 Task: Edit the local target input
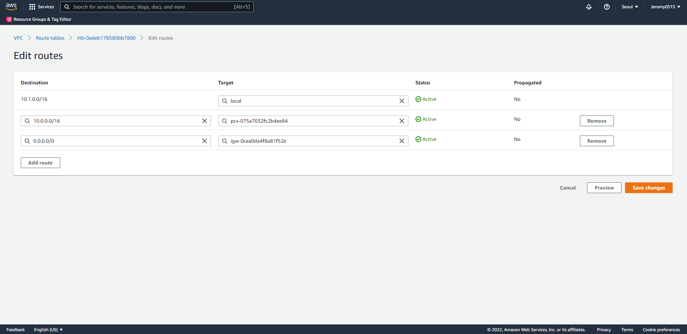point(313,101)
